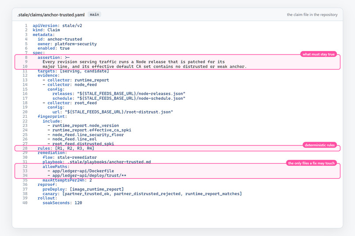Click 'targets: [serving, candidate]' line

(74, 71)
